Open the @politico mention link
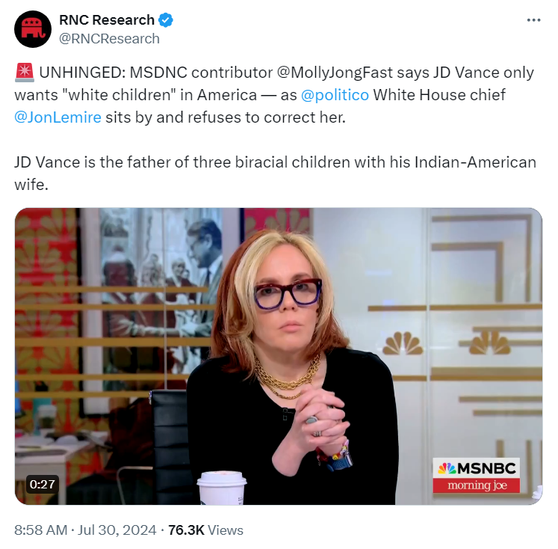The height and width of the screenshot is (549, 558). (335, 95)
